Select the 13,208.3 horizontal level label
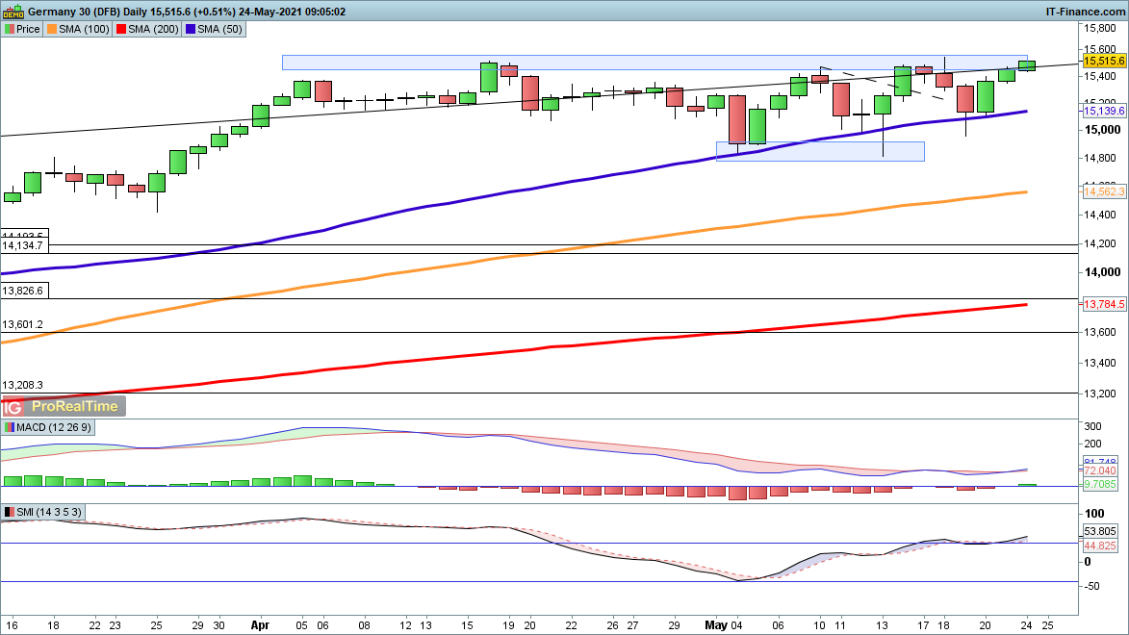1129x635 pixels. [x=22, y=384]
